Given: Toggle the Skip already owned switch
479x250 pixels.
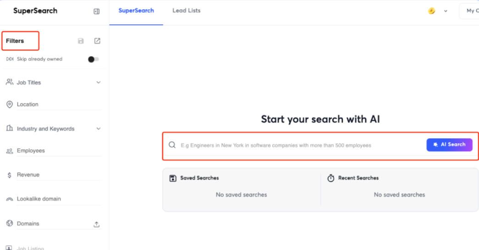Looking at the screenshot, I should click(93, 59).
